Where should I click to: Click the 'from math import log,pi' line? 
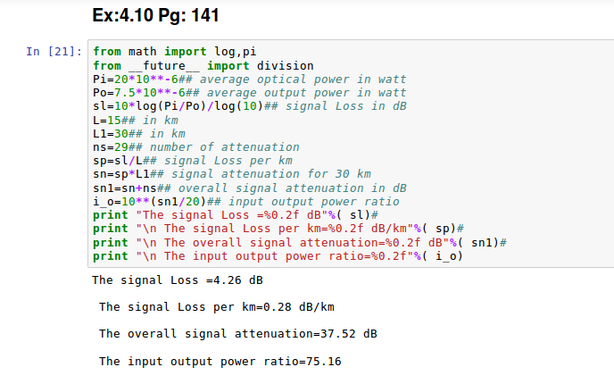tap(162, 52)
